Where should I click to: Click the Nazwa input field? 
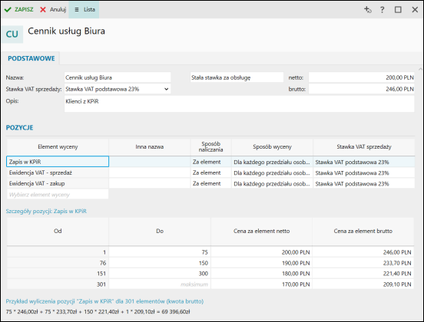coord(118,77)
